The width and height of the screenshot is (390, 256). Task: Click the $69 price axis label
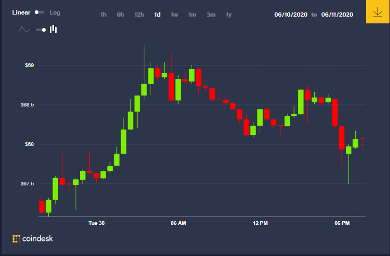[x=30, y=65]
